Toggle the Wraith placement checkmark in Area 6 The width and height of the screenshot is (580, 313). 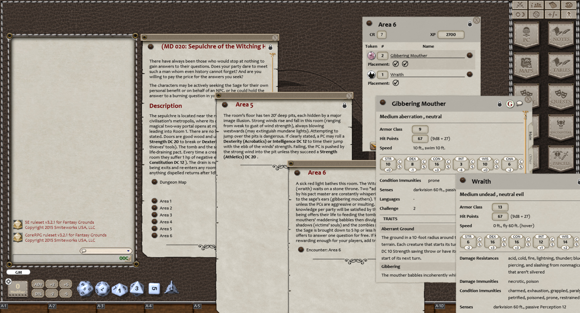(x=396, y=83)
